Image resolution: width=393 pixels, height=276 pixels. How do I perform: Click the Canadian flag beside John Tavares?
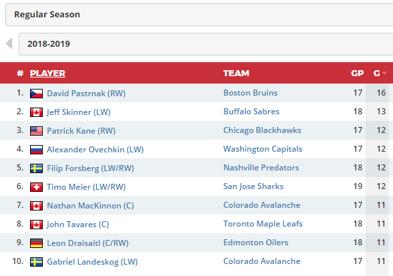click(x=36, y=225)
